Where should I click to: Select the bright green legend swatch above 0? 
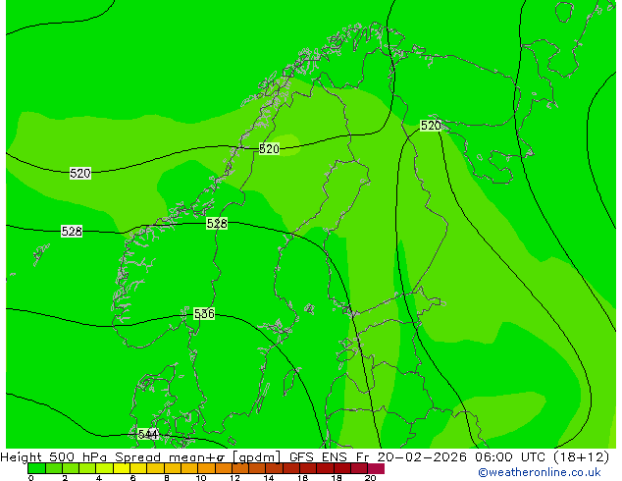36,468
